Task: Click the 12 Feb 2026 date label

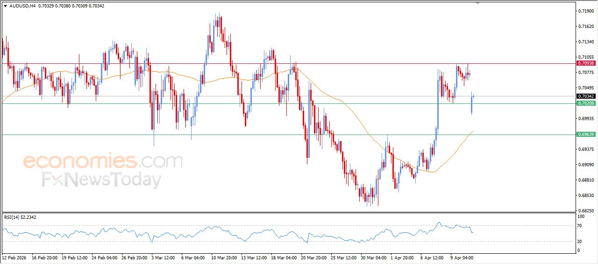Action: (14, 257)
